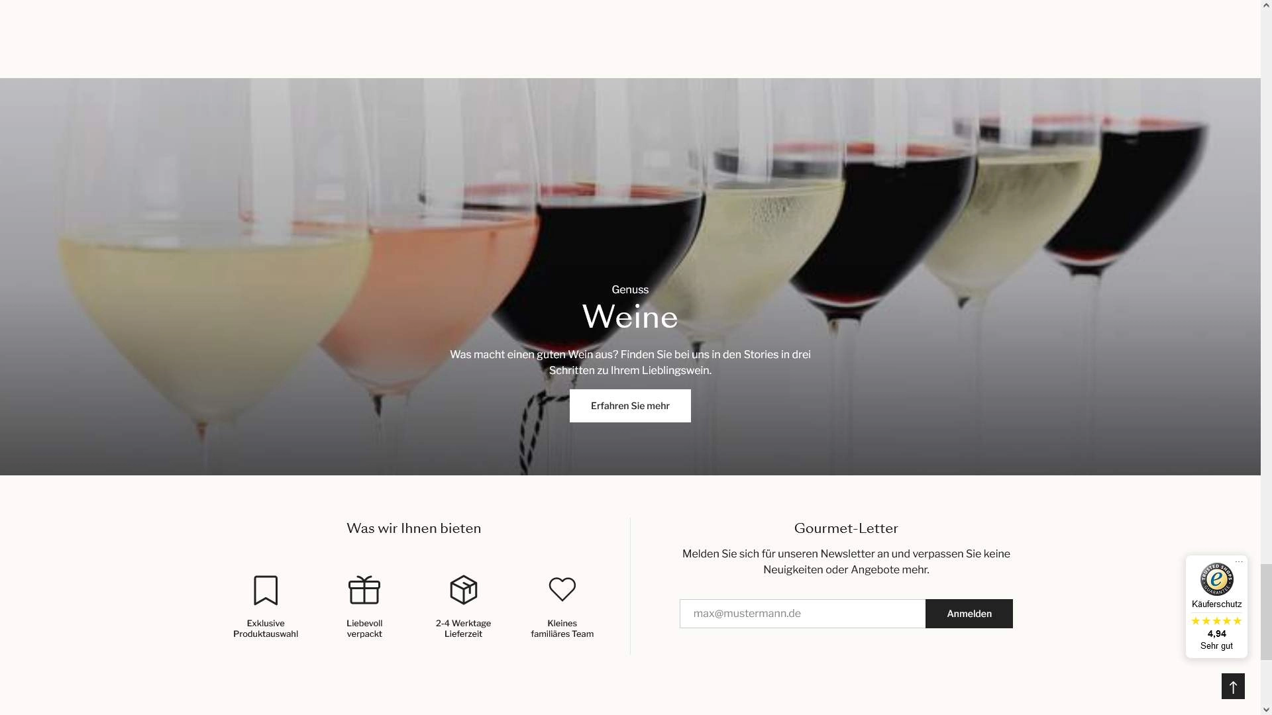1272x715 pixels.
Task: Click the Erfahren Sie mehr button
Action: pyautogui.click(x=630, y=406)
